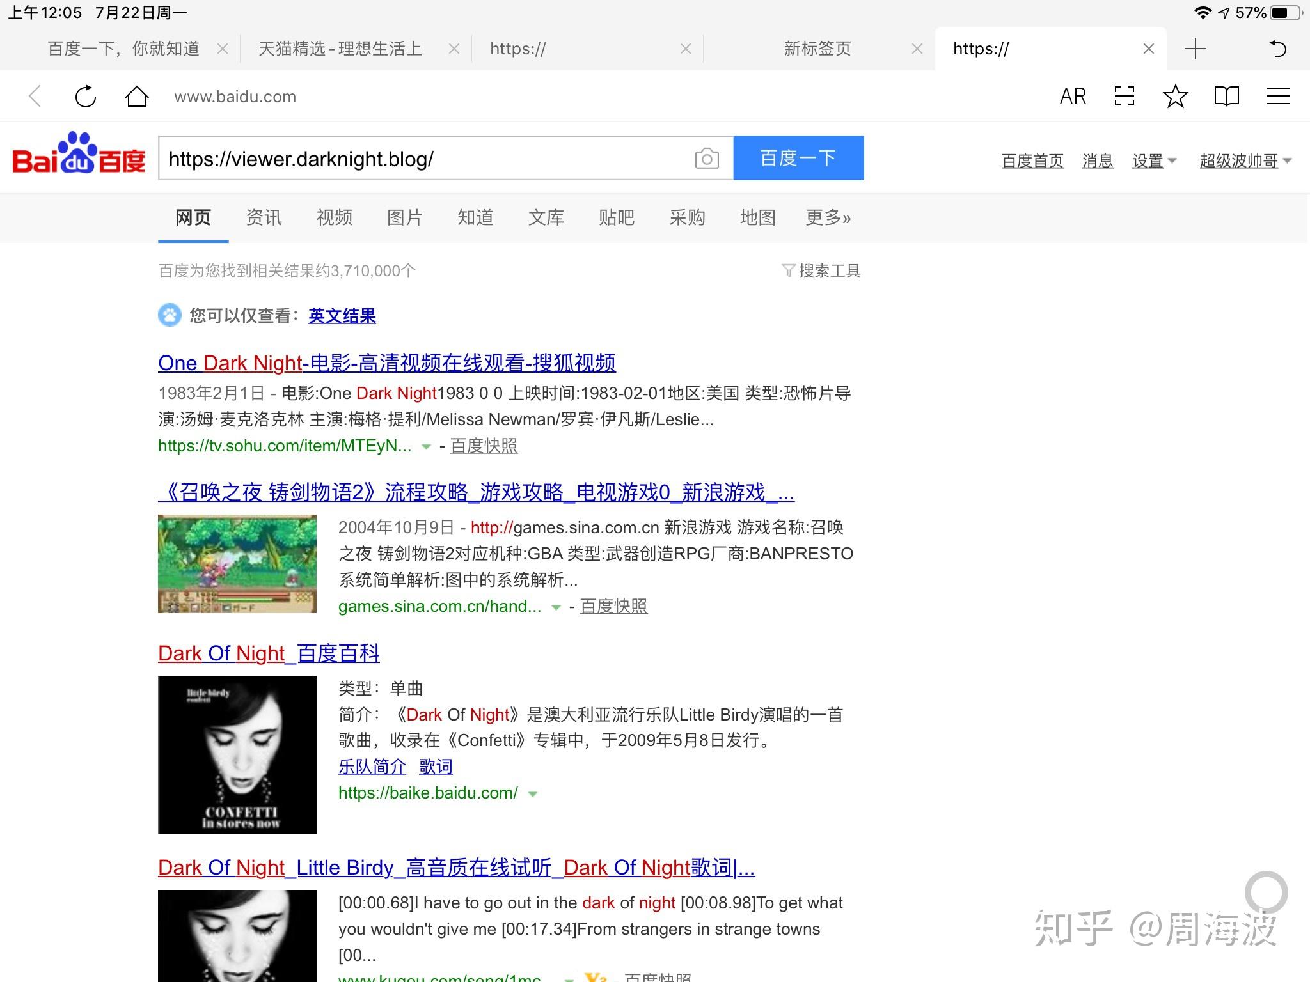This screenshot has height=982, width=1310.
Task: Expand 更多» search categories
Action: (x=828, y=217)
